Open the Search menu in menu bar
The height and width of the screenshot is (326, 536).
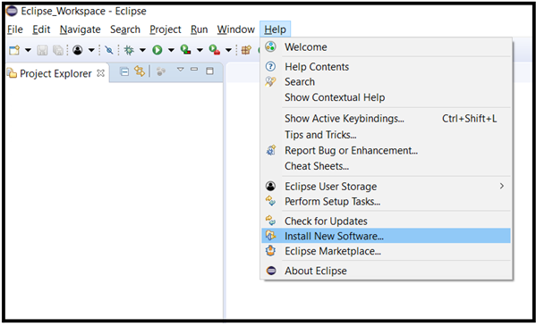tap(125, 29)
